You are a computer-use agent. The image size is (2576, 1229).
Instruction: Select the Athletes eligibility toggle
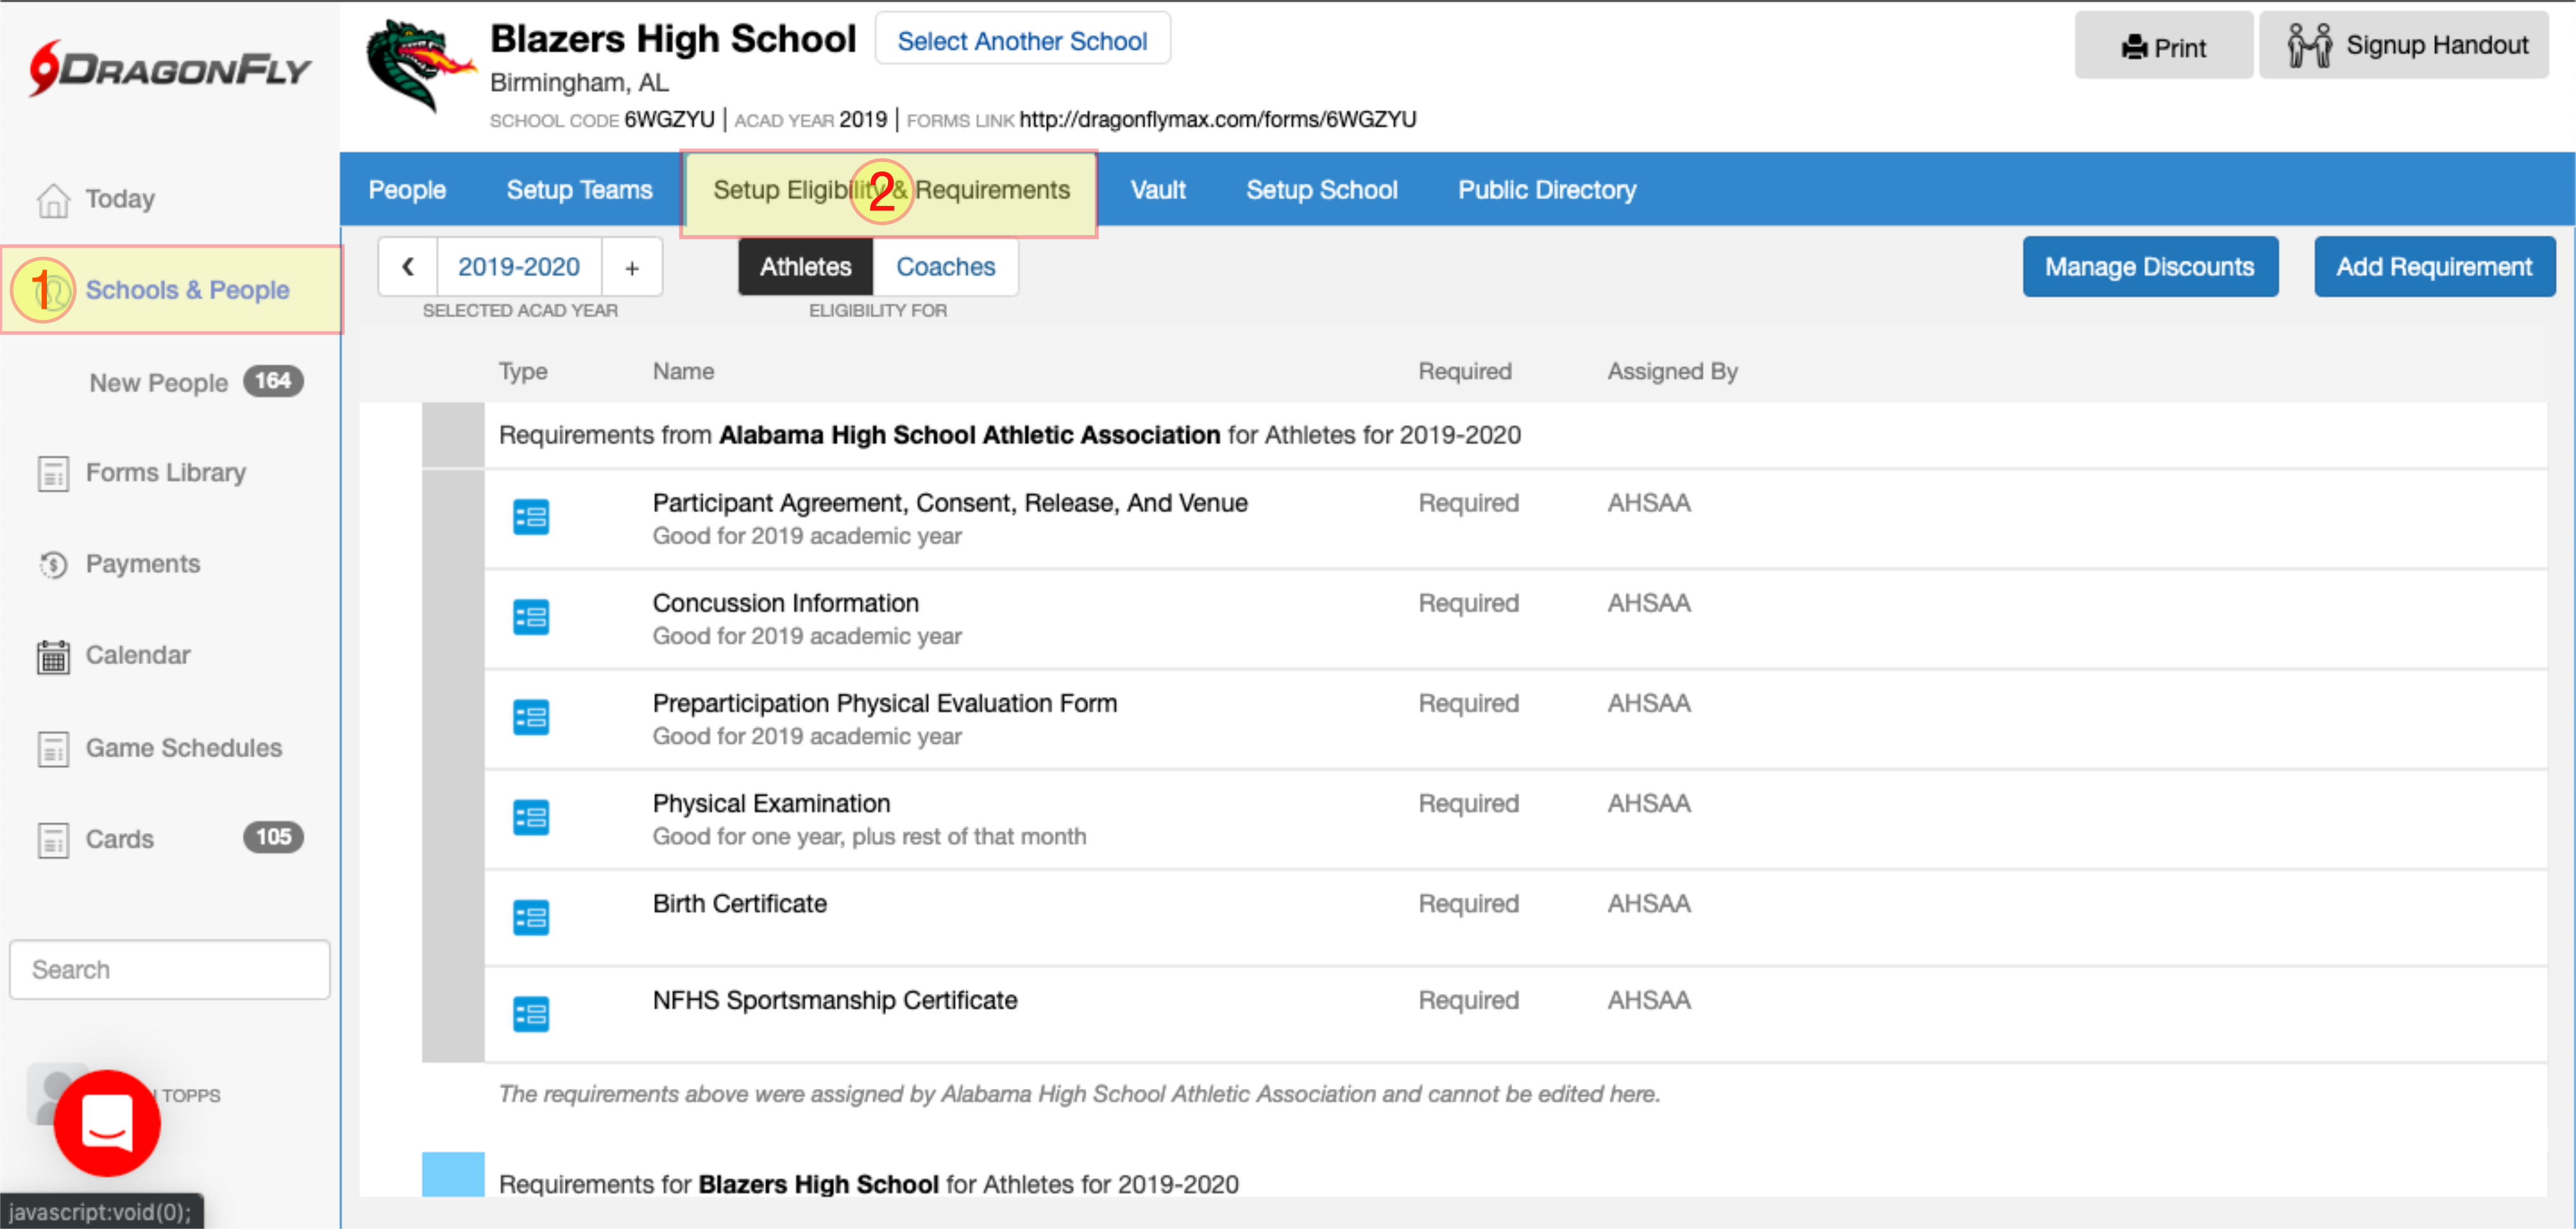(x=805, y=267)
